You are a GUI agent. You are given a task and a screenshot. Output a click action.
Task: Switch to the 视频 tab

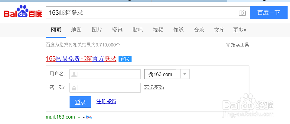click(158, 30)
